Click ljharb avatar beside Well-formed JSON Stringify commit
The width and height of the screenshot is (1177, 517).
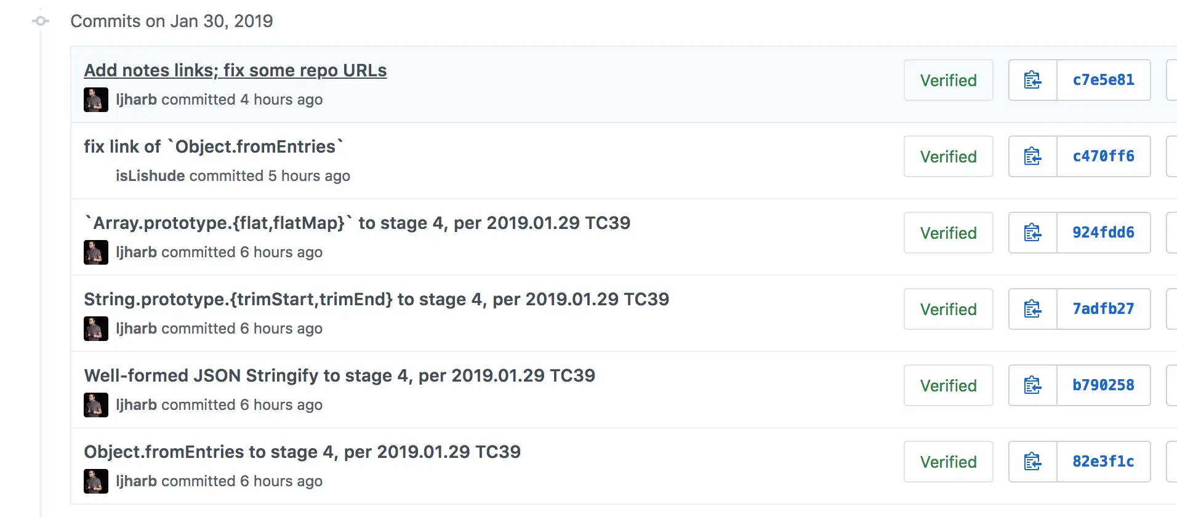[x=96, y=405]
